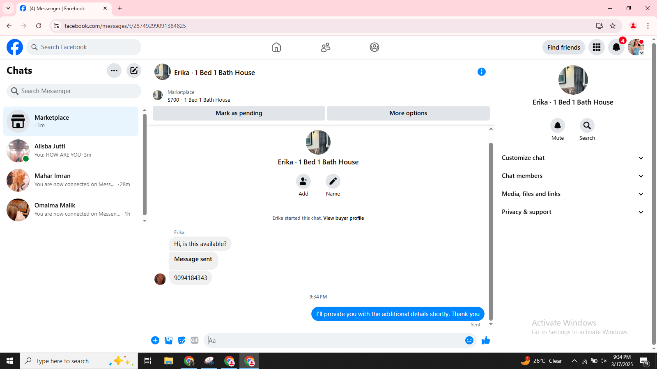The height and width of the screenshot is (369, 657).
Task: Open Windows Start menu
Action: 10,361
